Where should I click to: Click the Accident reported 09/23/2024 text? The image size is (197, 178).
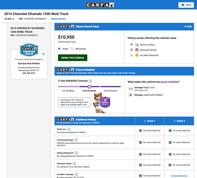tap(70, 177)
